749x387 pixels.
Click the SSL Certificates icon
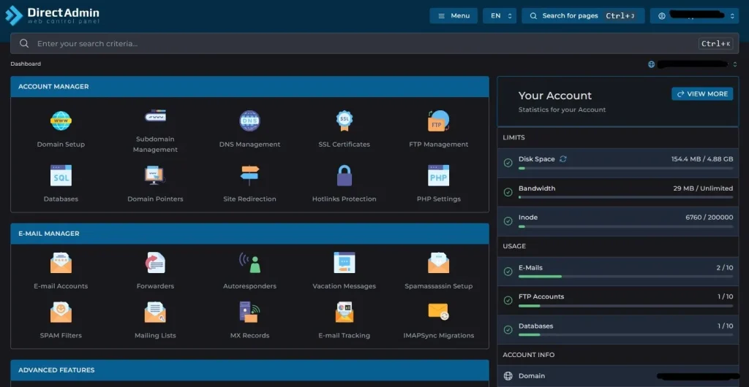pos(344,121)
